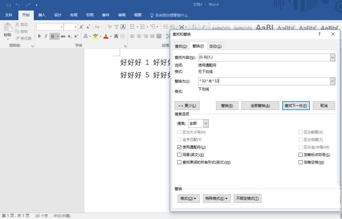Open the underline style dropdown arrow

[x=58, y=36]
